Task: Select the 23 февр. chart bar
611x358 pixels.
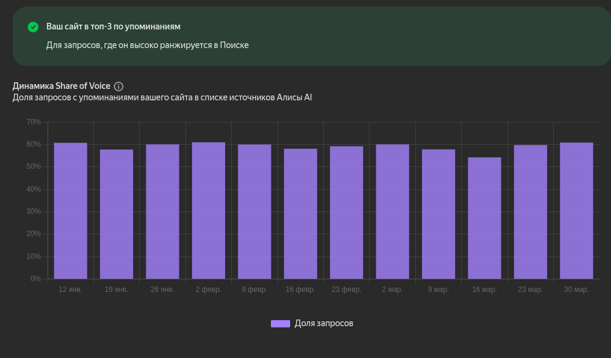Action: 346,213
